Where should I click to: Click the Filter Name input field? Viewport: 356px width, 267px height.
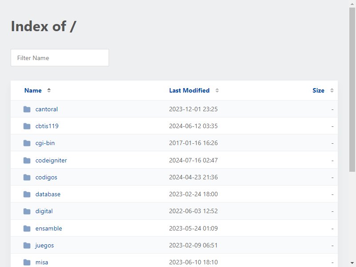point(60,58)
